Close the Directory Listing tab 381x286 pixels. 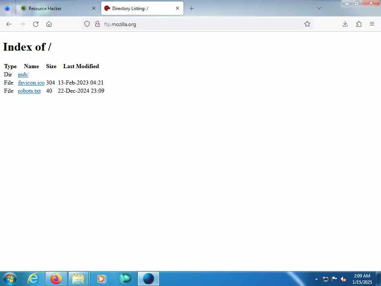177,8
